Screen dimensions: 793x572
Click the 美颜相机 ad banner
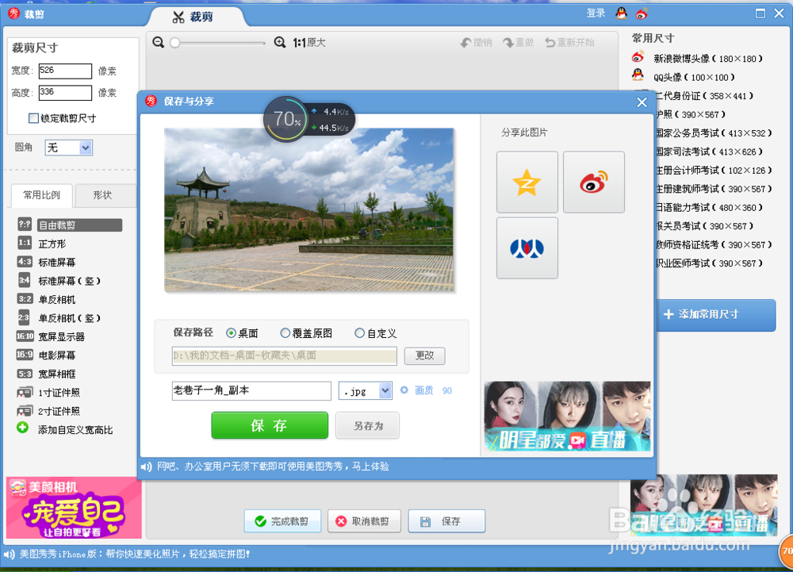coord(74,508)
